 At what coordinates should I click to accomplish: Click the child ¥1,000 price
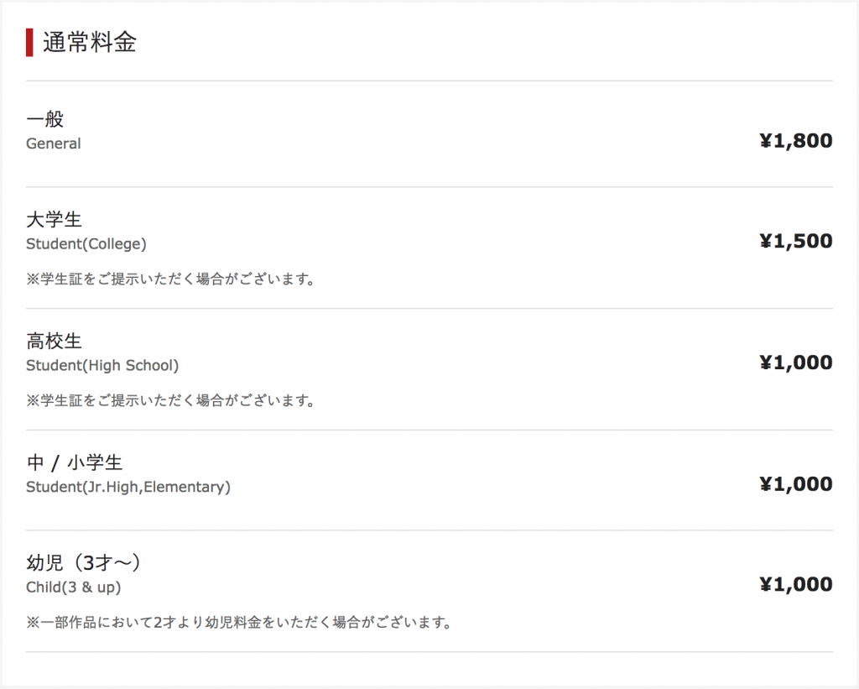coord(795,584)
